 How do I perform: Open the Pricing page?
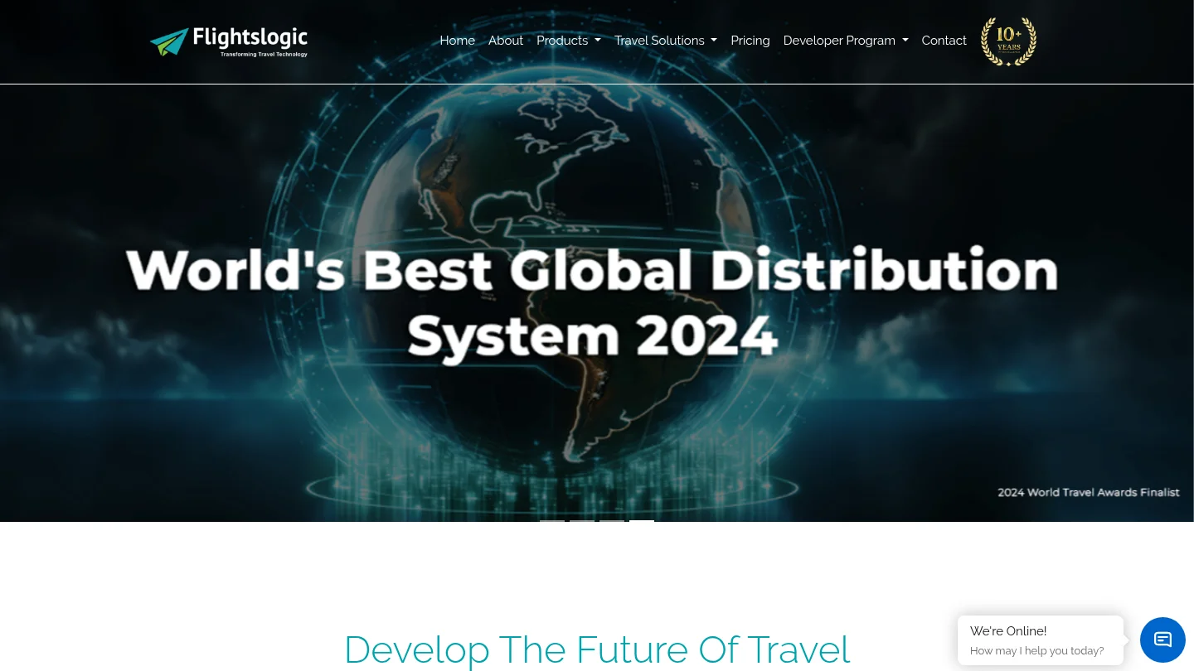pyautogui.click(x=750, y=41)
